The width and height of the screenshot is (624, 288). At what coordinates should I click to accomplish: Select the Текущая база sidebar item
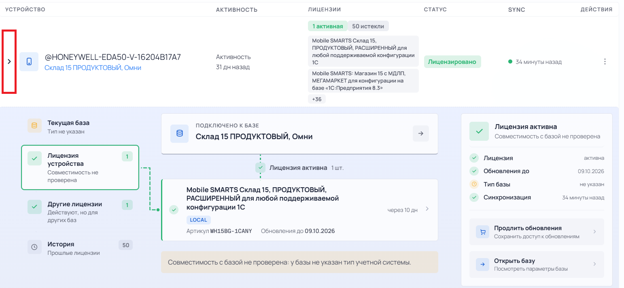(x=80, y=126)
